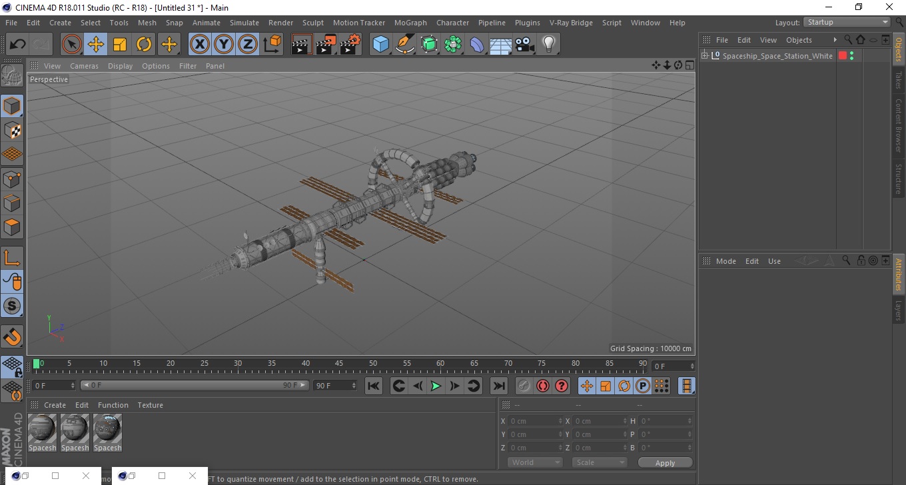The height and width of the screenshot is (485, 906).
Task: Toggle Enable Axis mode
Action: click(x=12, y=258)
